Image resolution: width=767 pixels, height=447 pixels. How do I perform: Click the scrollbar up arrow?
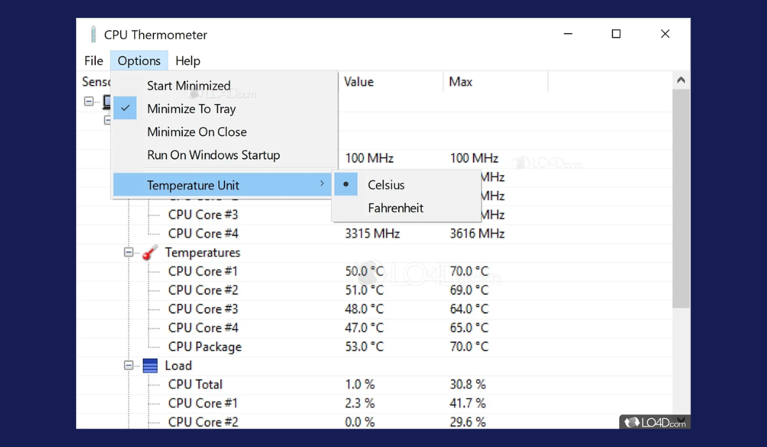click(x=681, y=80)
